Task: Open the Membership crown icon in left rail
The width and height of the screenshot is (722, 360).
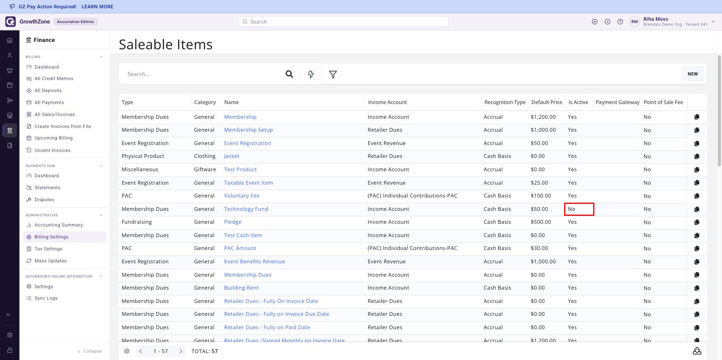Action: (10, 70)
